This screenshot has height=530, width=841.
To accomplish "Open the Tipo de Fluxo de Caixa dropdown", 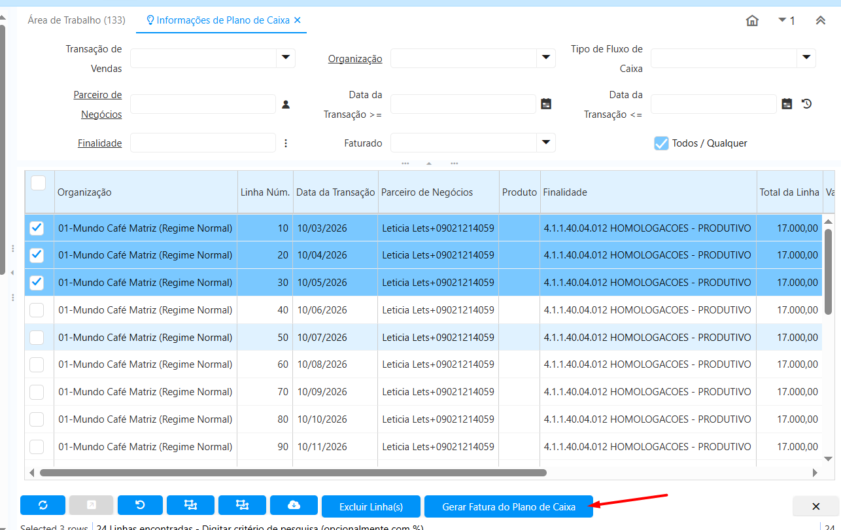I will tap(806, 58).
